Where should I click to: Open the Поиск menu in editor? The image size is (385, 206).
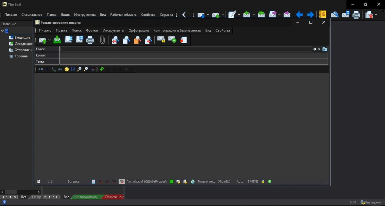(77, 30)
